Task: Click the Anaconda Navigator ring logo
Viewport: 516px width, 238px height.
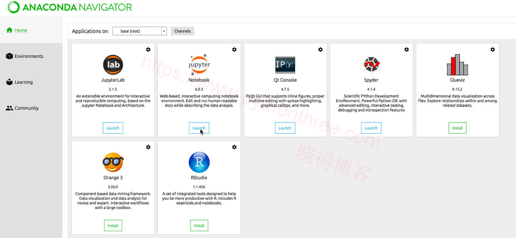Action: coord(14,7)
